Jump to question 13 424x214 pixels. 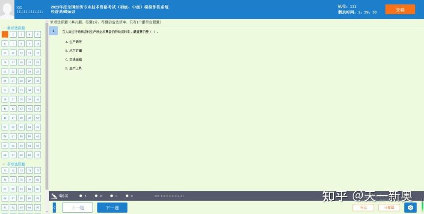tap(21, 53)
